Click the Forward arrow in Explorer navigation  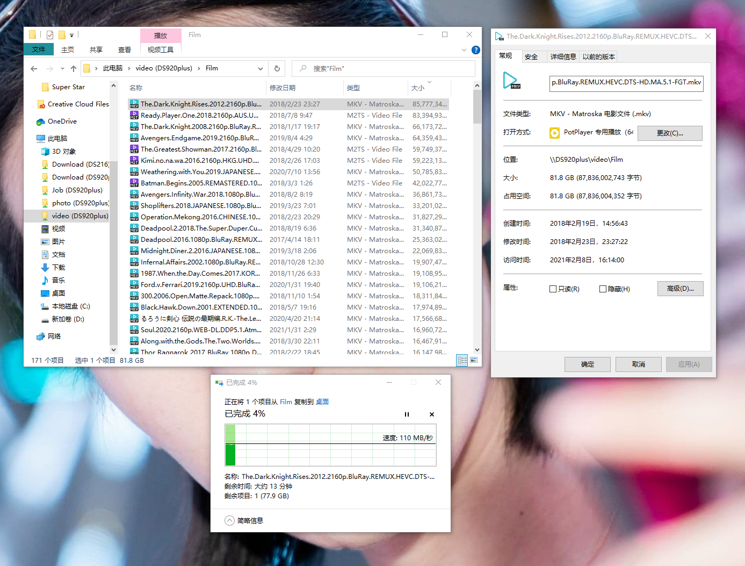click(x=50, y=69)
